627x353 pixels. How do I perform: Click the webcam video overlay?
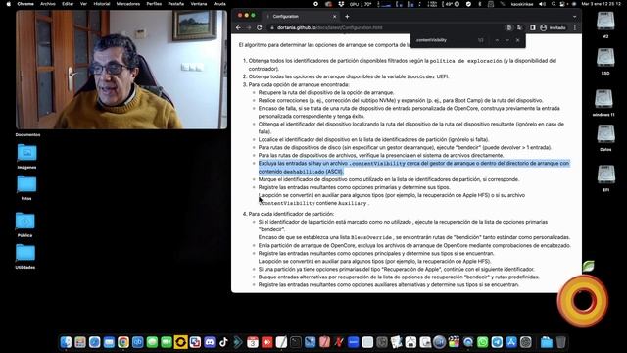(121, 70)
